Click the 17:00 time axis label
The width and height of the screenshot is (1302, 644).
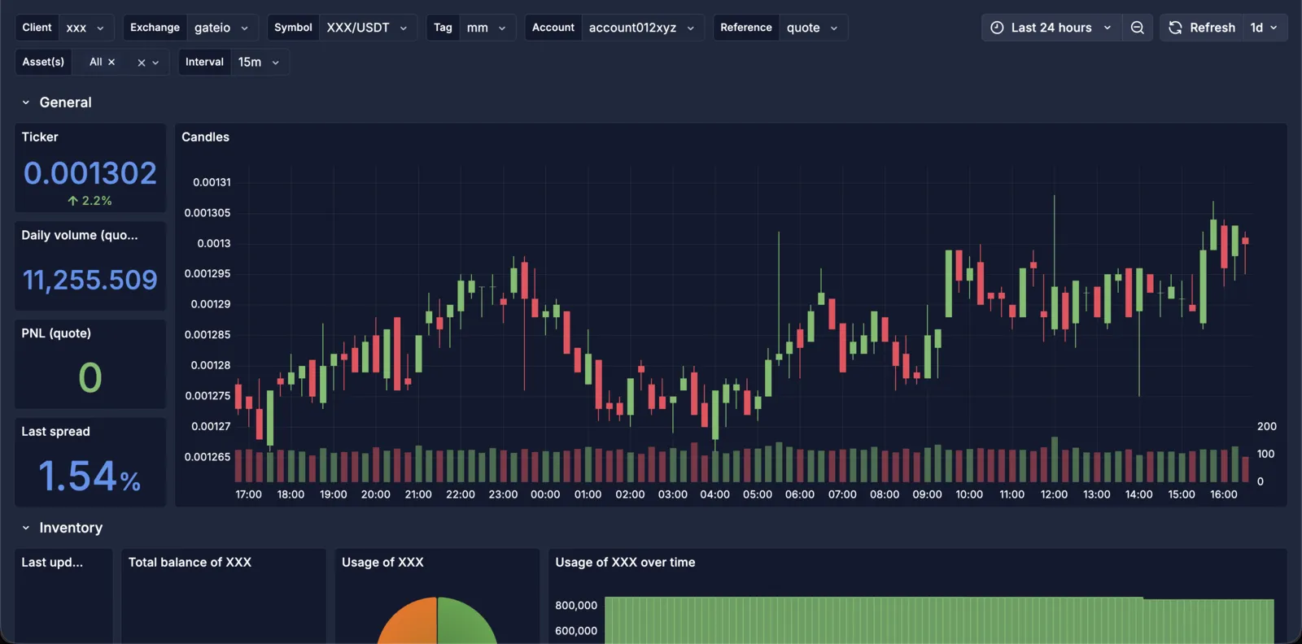point(248,494)
